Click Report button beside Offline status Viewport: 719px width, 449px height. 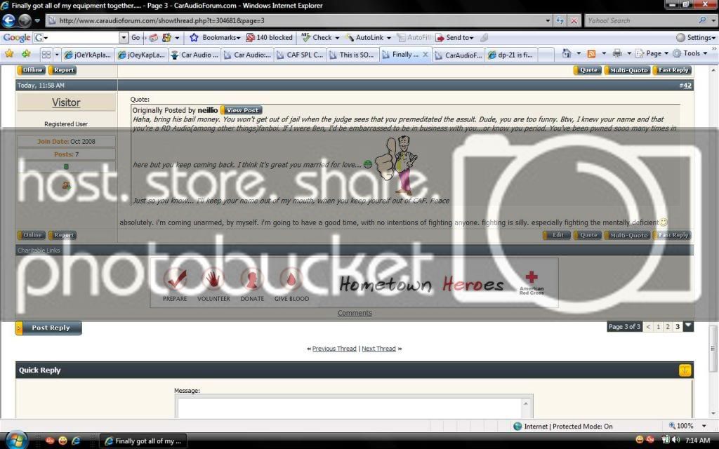coord(62,70)
